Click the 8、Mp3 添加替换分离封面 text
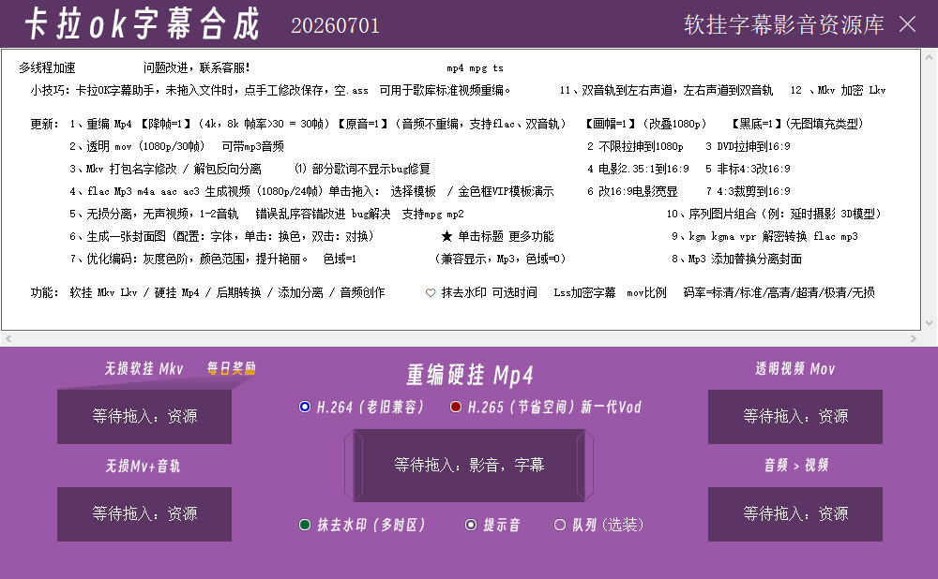The image size is (938, 579). click(x=736, y=259)
